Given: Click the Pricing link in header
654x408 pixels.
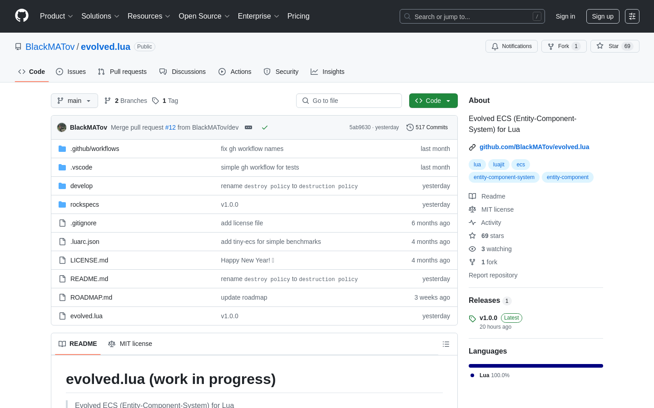Looking at the screenshot, I should (298, 16).
